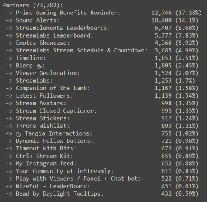This screenshot has width=207, height=202.
Task: Click the Tangia Interactions emoji icon
Action: pyautogui.click(x=18, y=134)
